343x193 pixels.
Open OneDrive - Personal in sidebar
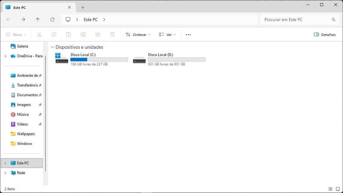pyautogui.click(x=26, y=56)
